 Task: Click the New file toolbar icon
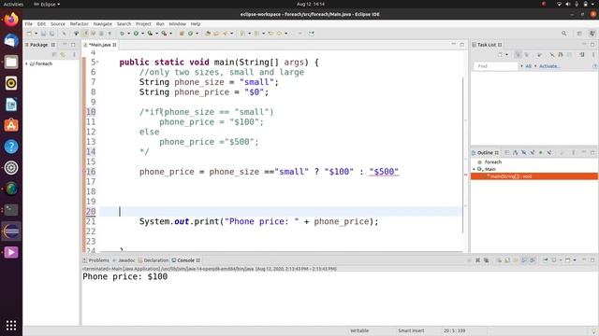[29, 34]
